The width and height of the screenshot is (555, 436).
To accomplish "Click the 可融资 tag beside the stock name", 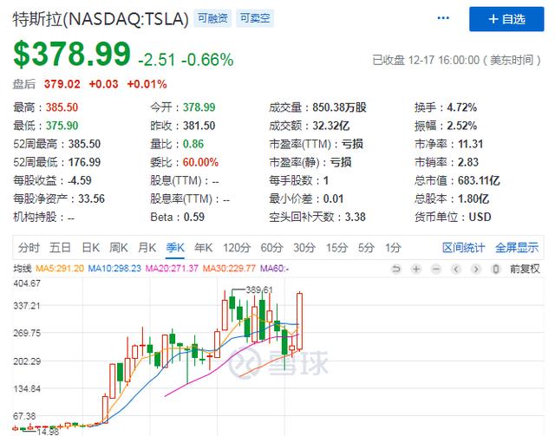I will (x=212, y=16).
